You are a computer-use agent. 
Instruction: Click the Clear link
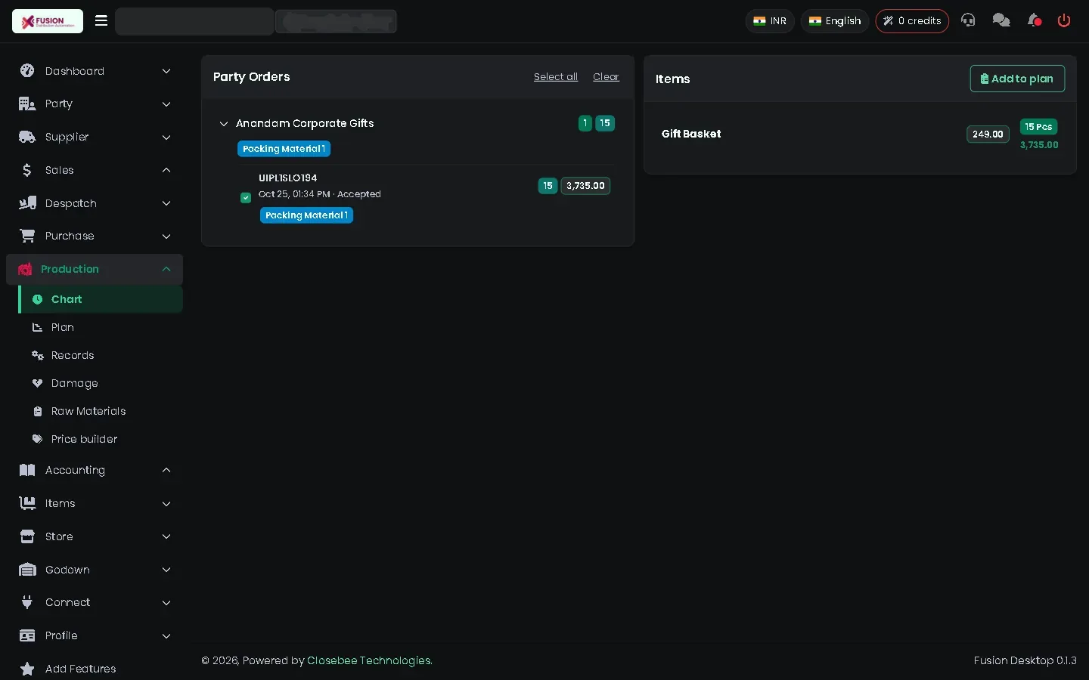606,77
